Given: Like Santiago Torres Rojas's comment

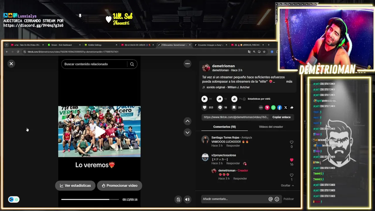Looking at the screenshot, I should [292, 142].
